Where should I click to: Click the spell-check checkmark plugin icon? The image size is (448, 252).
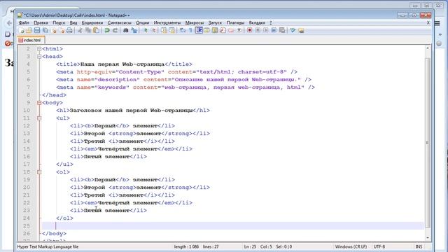click(293, 30)
